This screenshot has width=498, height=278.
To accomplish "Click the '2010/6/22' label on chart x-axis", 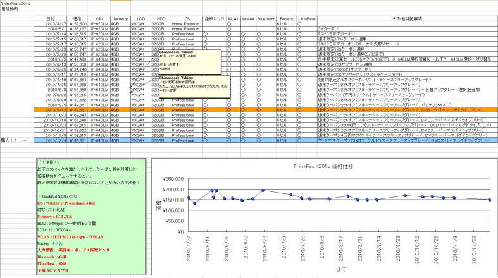I will click(265, 248).
